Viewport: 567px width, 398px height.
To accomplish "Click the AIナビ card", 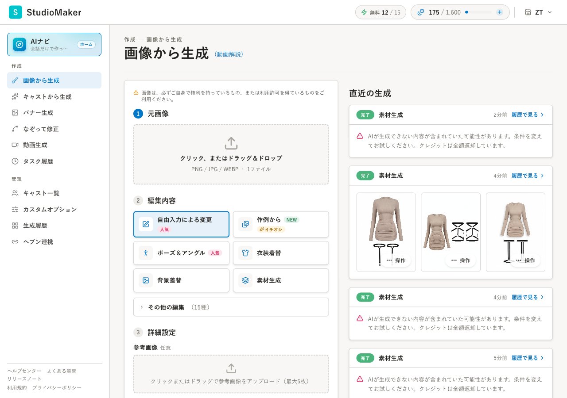I will coord(54,45).
